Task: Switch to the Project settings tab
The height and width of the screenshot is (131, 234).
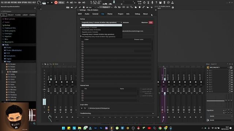Action: (x=121, y=14)
